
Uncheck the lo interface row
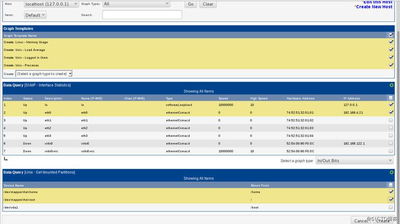click(x=391, y=104)
